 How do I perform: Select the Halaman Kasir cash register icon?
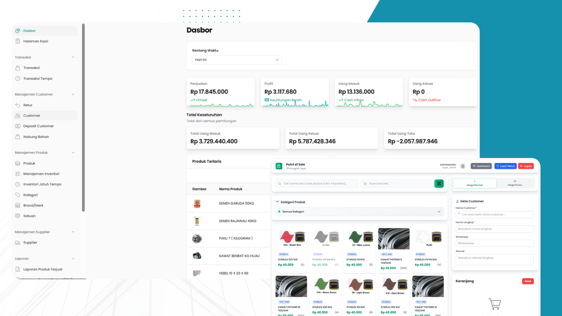17,41
